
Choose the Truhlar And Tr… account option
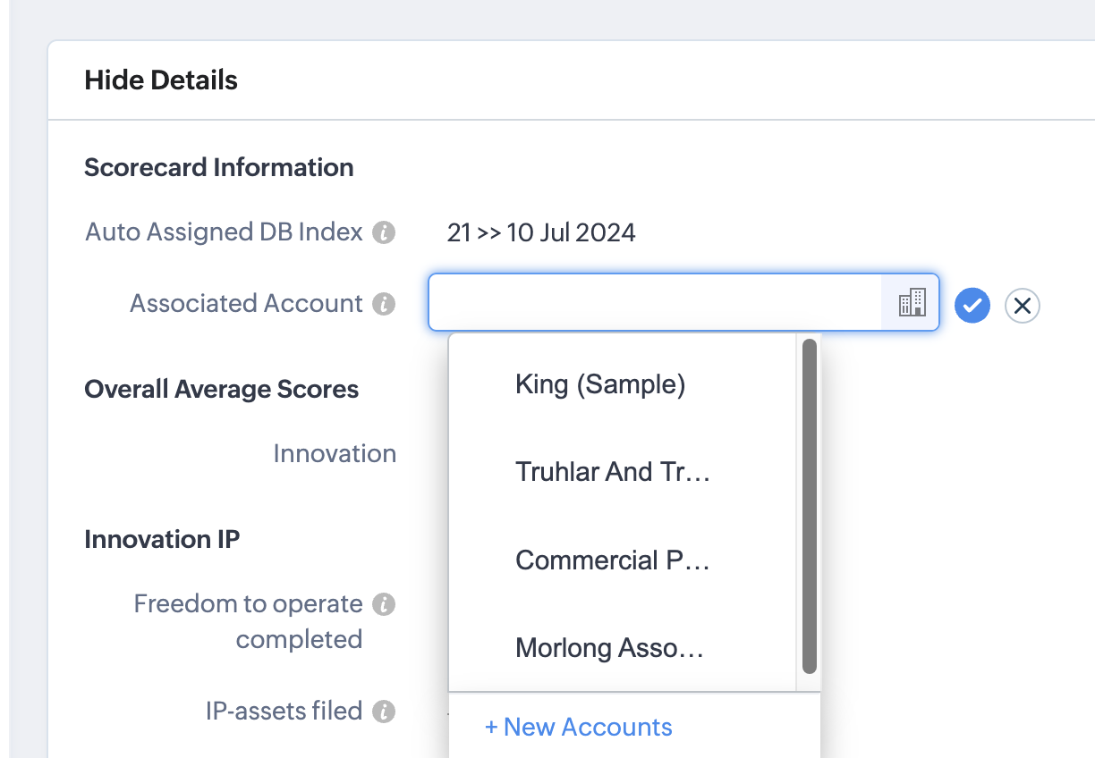click(x=613, y=472)
